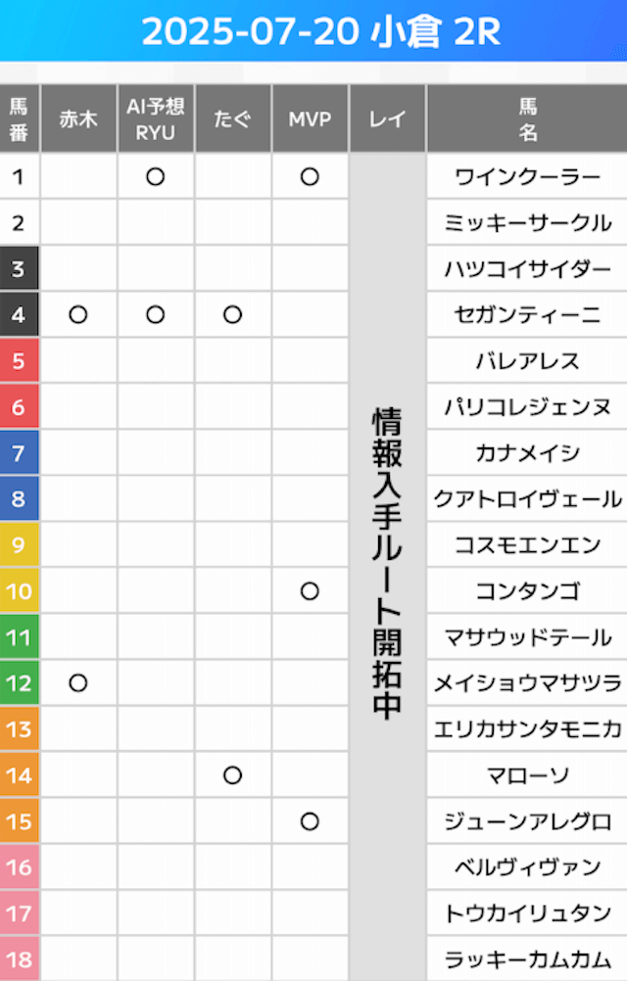Click horse name ワインクーラー

527,177
